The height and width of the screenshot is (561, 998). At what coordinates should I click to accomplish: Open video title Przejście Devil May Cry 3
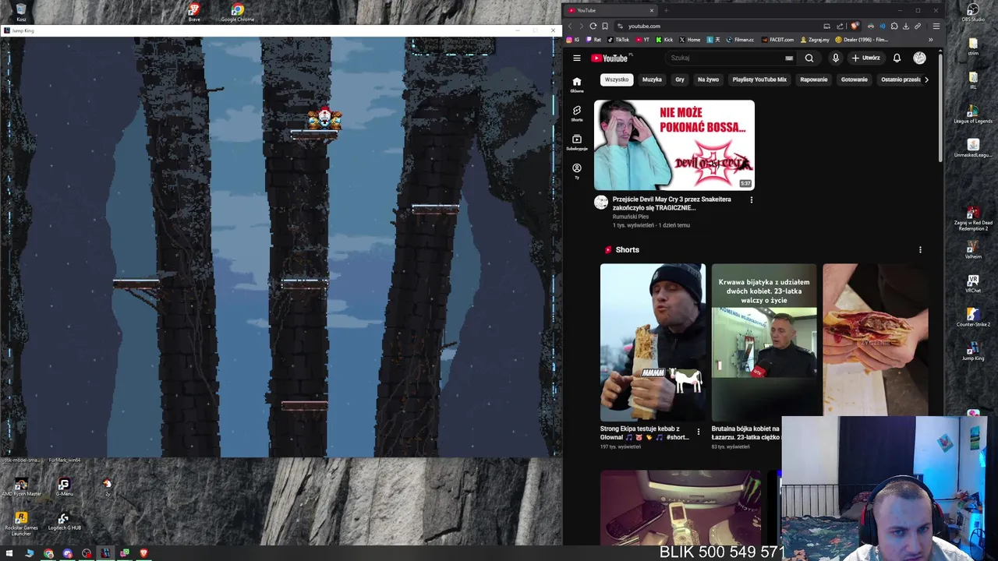coord(671,203)
